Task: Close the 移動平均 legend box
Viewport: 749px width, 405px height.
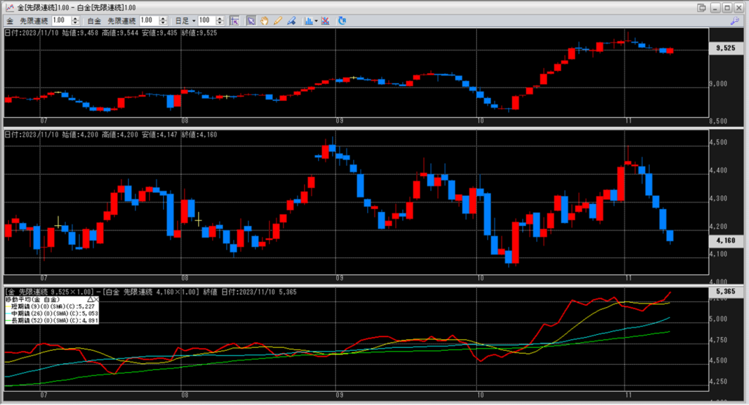Action: pos(97,299)
